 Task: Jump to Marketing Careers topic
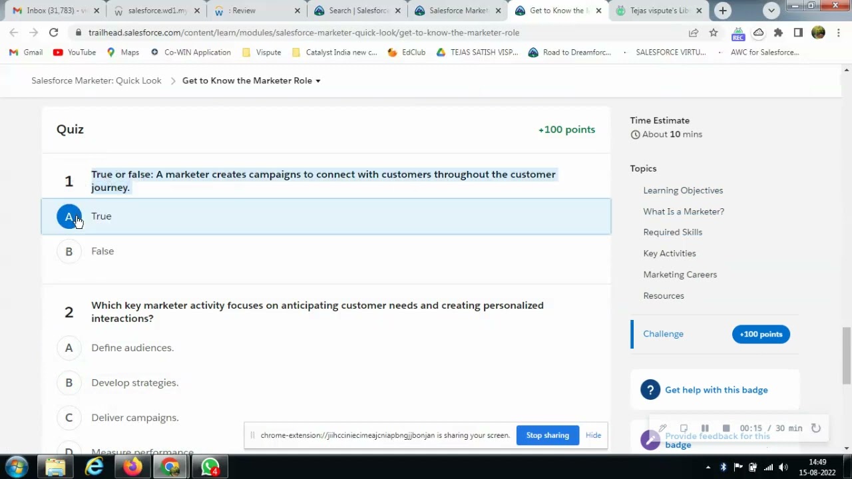[680, 275]
